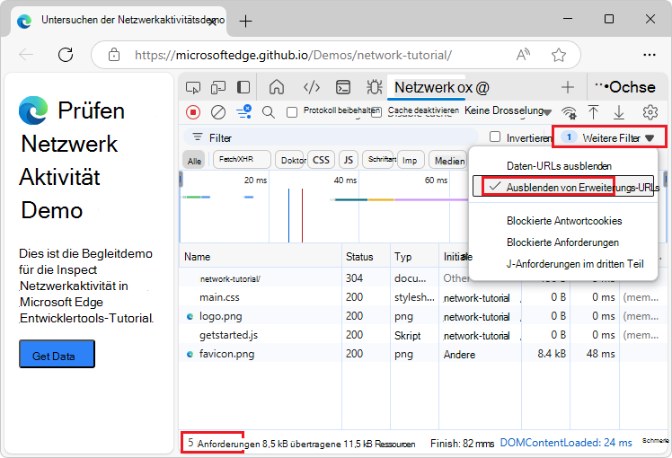Image resolution: width=672 pixels, height=458 pixels.
Task: Click the address bar URL
Action: click(x=293, y=56)
